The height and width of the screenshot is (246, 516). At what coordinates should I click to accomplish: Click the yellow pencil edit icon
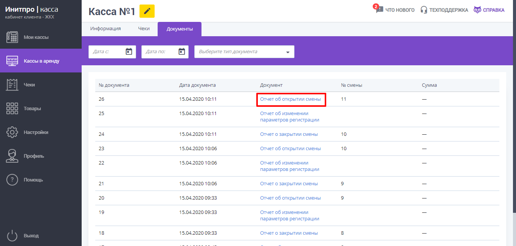147,11
